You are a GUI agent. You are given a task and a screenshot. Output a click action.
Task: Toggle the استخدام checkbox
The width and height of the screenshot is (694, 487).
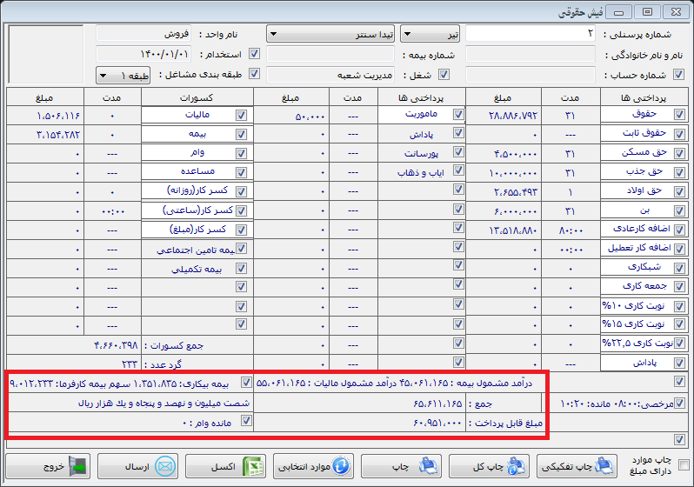[x=254, y=54]
